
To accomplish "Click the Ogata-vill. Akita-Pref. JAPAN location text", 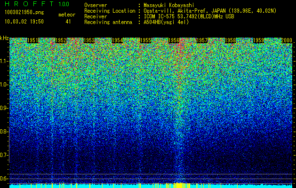I will pos(210,11).
